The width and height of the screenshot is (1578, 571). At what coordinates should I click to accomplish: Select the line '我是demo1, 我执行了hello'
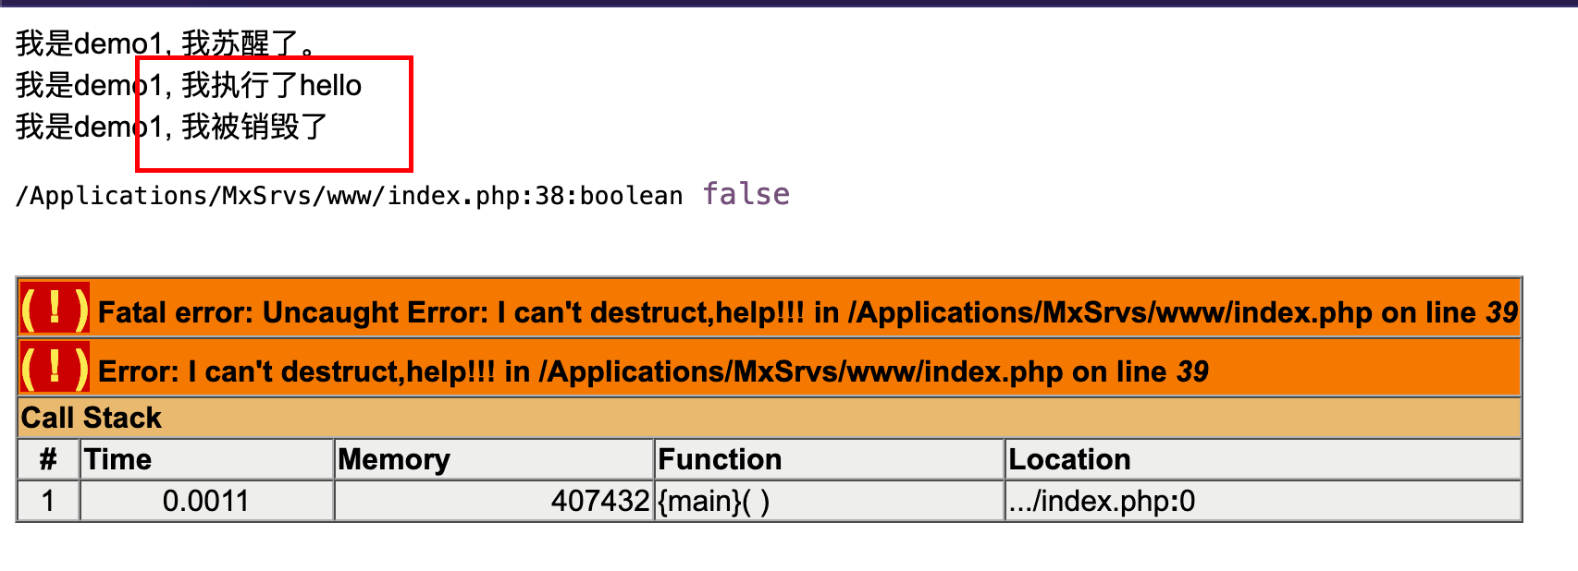[189, 85]
